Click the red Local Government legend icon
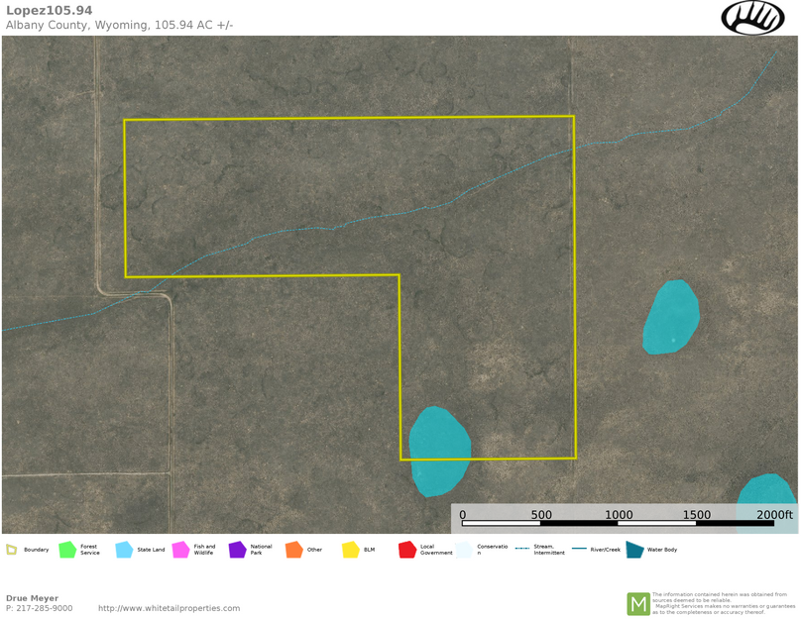Viewport: 801px width, 619px height. tap(406, 550)
